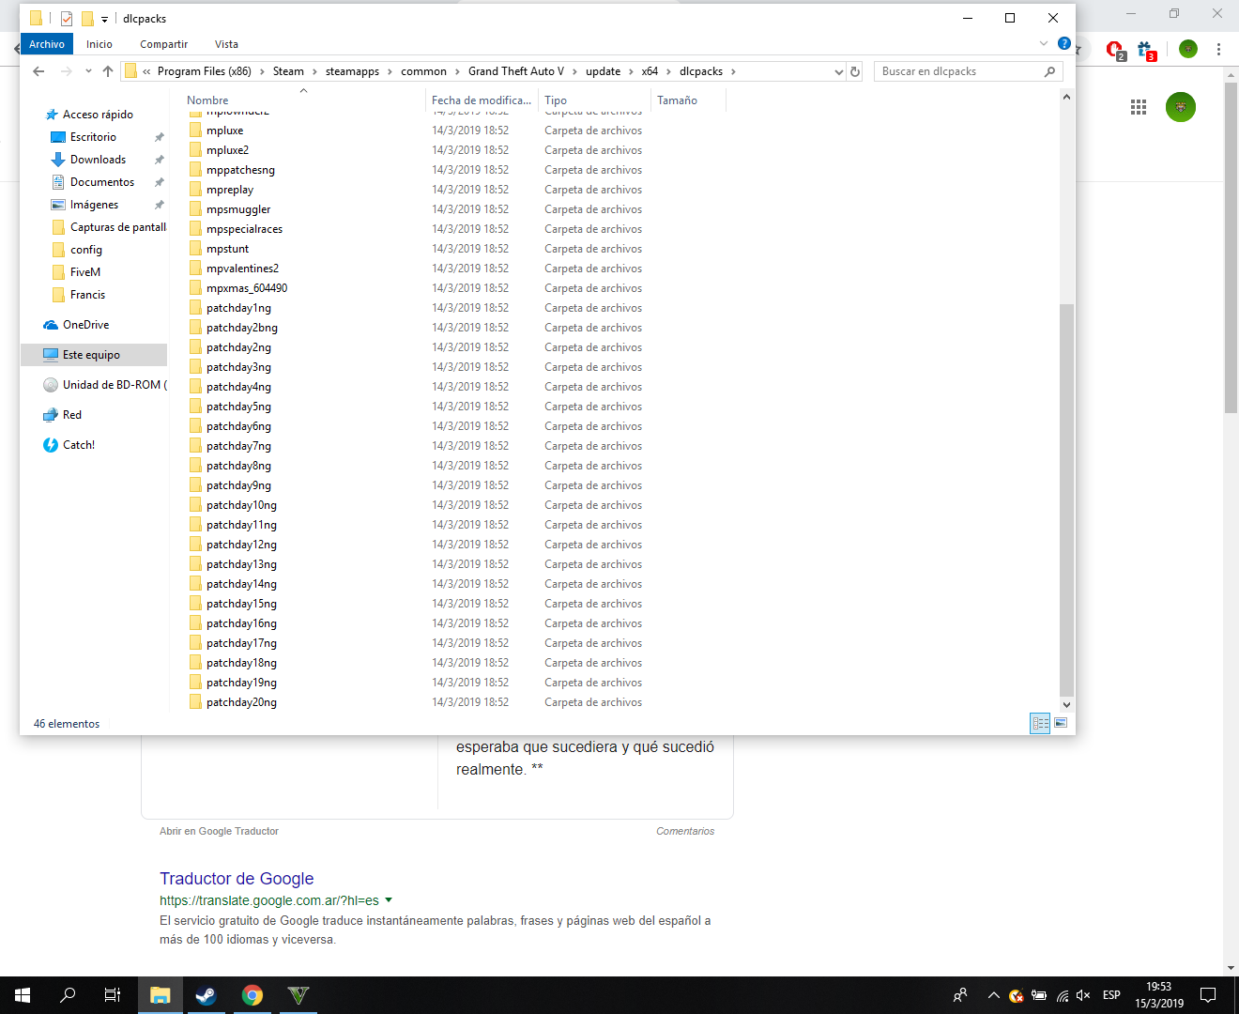Open the Archivo menu
The image size is (1239, 1014).
tap(47, 44)
